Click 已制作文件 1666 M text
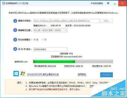The height and width of the screenshot is (98, 127). (x=73, y=66)
